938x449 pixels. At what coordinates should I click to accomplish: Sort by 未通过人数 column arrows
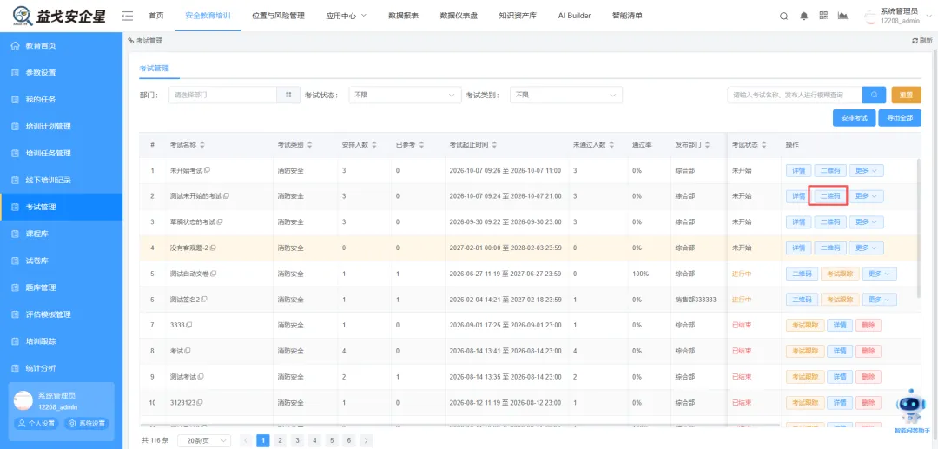(x=612, y=145)
